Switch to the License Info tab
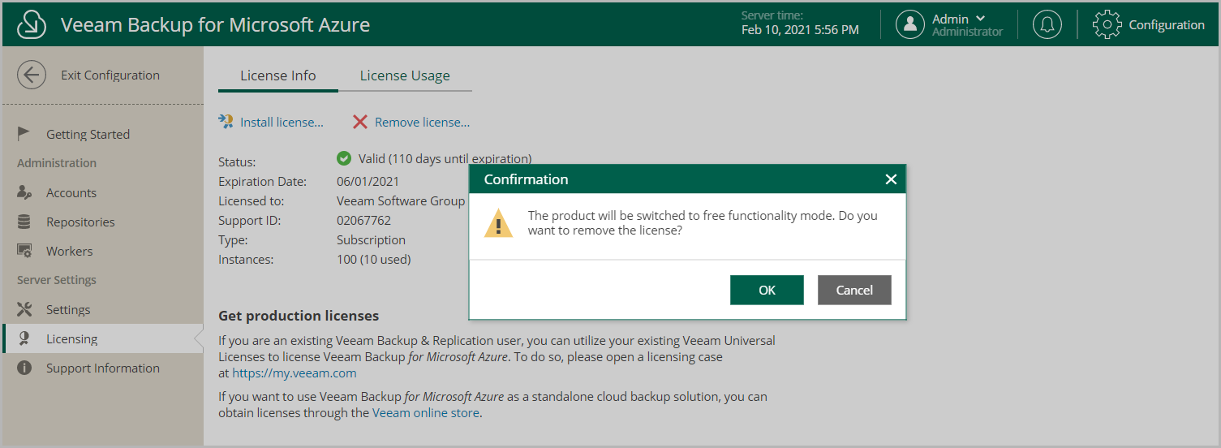 [278, 75]
